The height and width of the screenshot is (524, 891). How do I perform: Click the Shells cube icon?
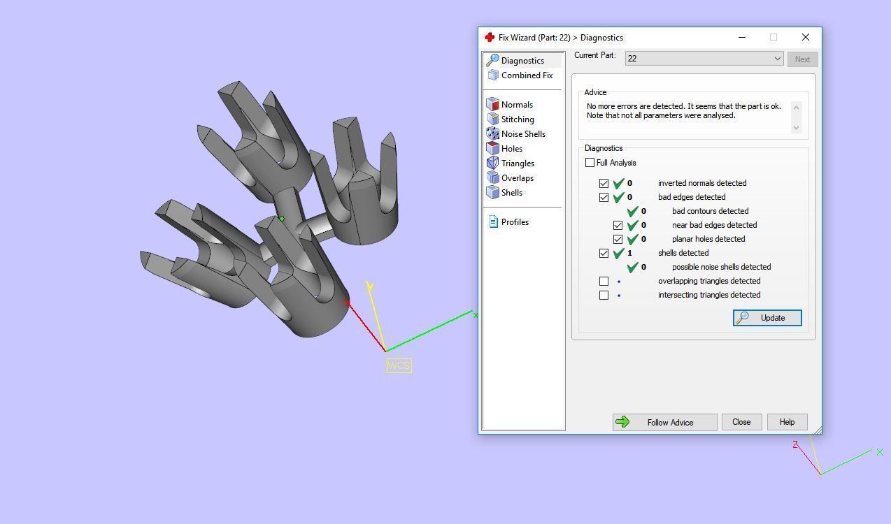(492, 193)
